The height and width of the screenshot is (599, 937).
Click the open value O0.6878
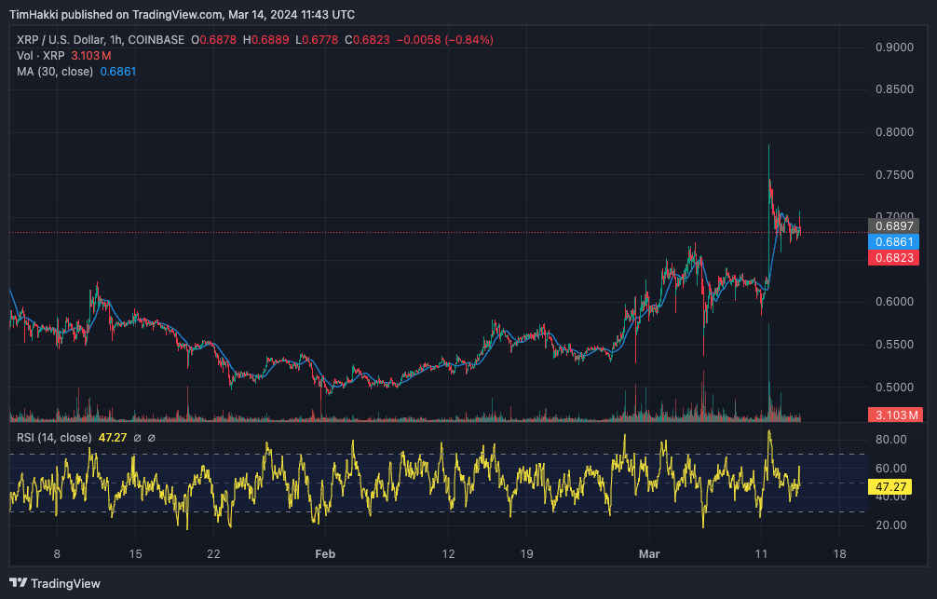coord(213,40)
